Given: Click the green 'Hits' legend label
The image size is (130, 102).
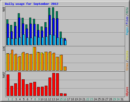Looking at the screenshot, I should pos(127,10).
